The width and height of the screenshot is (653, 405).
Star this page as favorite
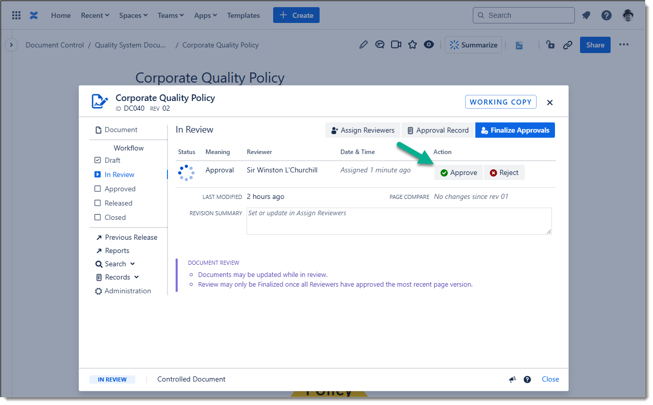(413, 45)
